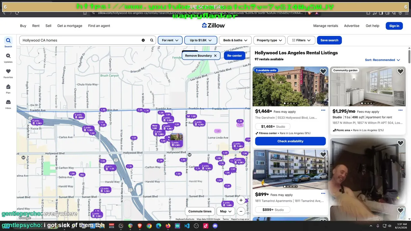Screen dimensions: 411x231
Task: Click the Save search button
Action: (329, 40)
